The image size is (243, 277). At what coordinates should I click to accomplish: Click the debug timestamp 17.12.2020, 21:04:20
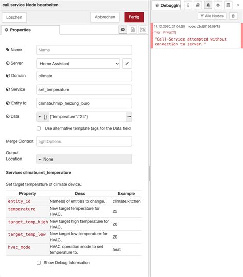[169, 27]
